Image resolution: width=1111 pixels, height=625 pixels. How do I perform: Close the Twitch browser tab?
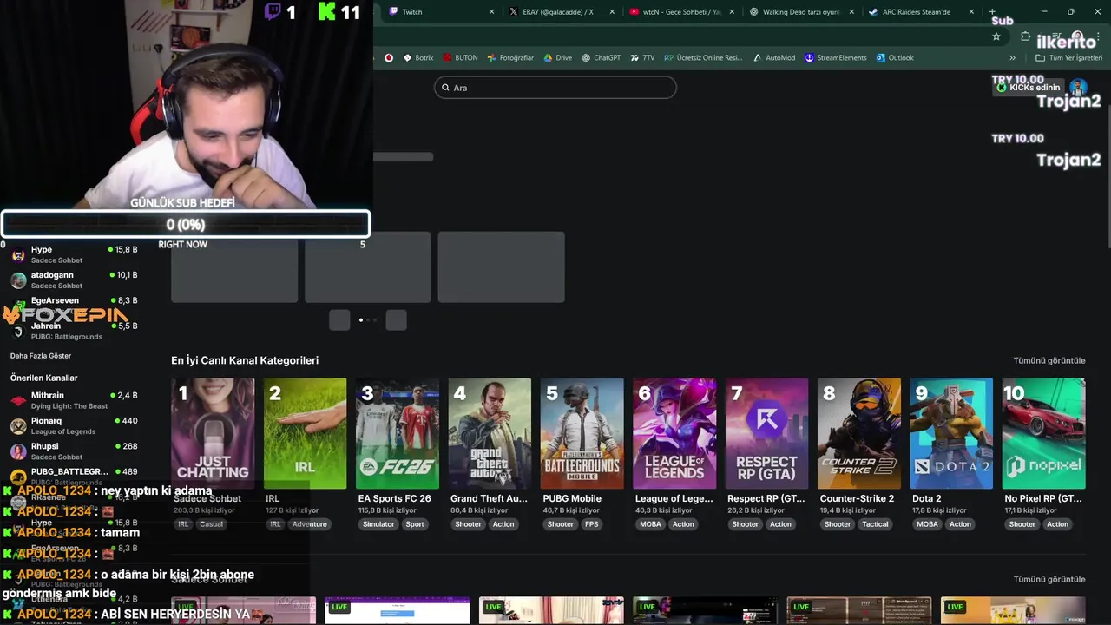(492, 12)
